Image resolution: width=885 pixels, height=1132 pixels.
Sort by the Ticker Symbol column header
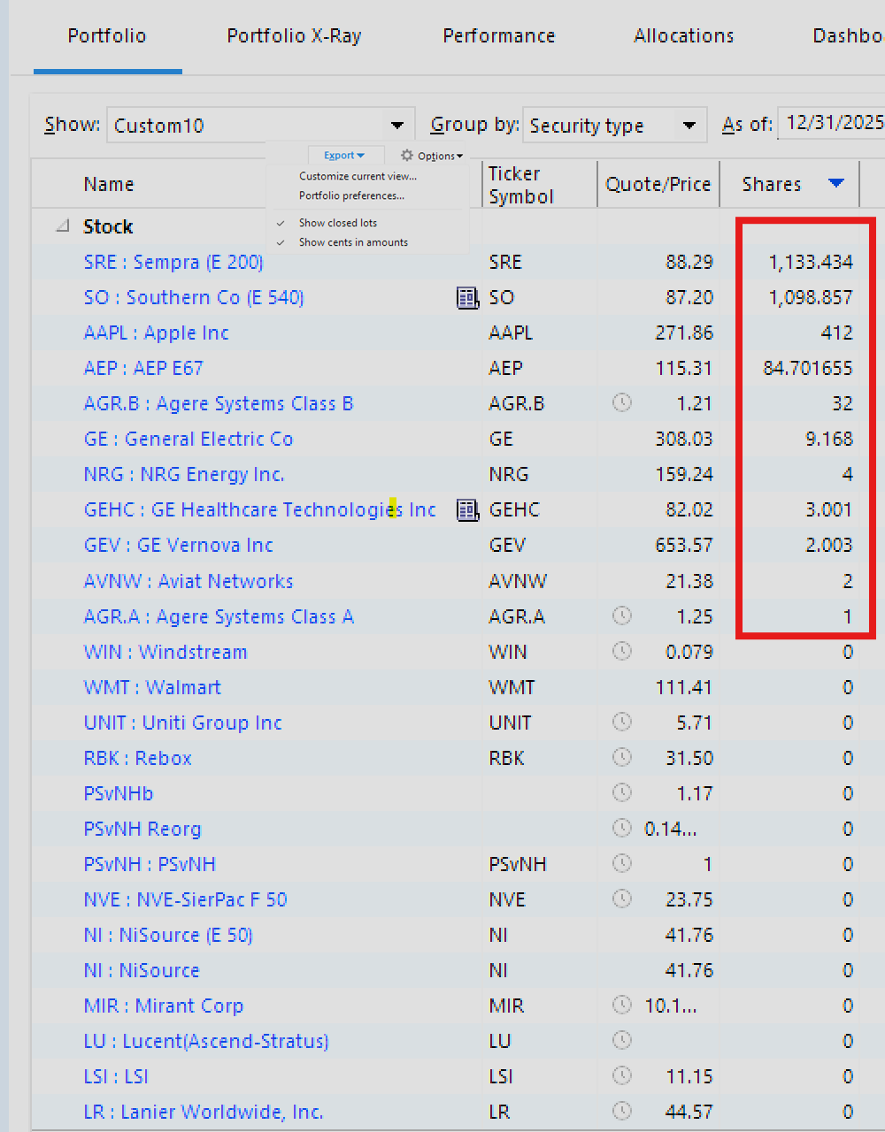coord(521,185)
